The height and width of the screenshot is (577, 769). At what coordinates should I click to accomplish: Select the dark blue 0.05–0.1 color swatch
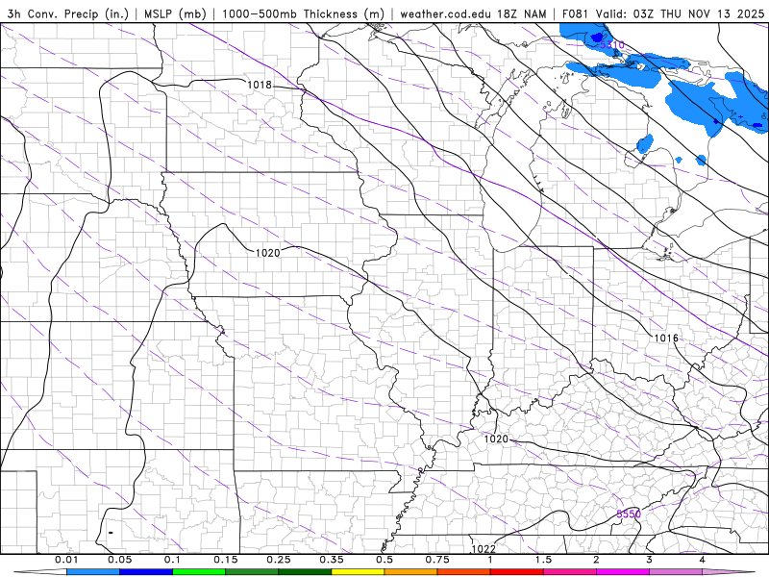pos(146,572)
